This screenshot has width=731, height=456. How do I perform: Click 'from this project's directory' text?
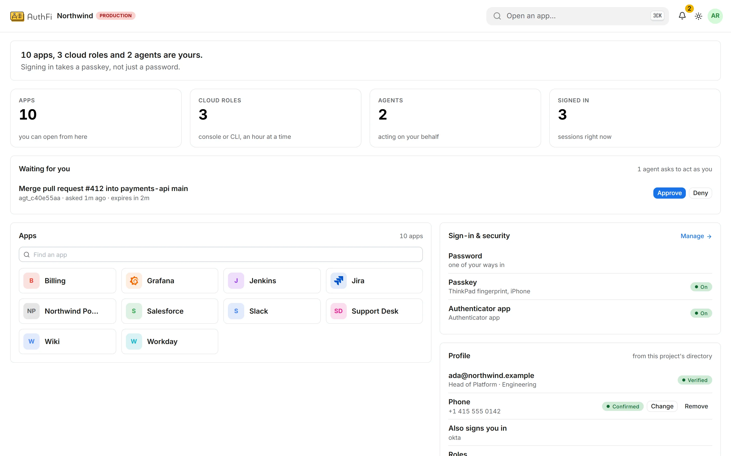coord(672,356)
